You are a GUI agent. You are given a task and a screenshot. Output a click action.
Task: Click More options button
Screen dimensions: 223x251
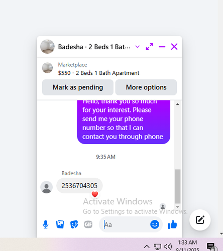coord(146,87)
